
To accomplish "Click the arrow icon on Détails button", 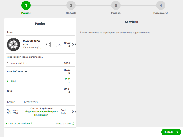I will [177, 132].
